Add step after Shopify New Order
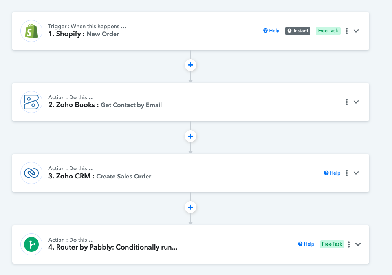Viewport: 392px width, 275px height. [x=191, y=65]
